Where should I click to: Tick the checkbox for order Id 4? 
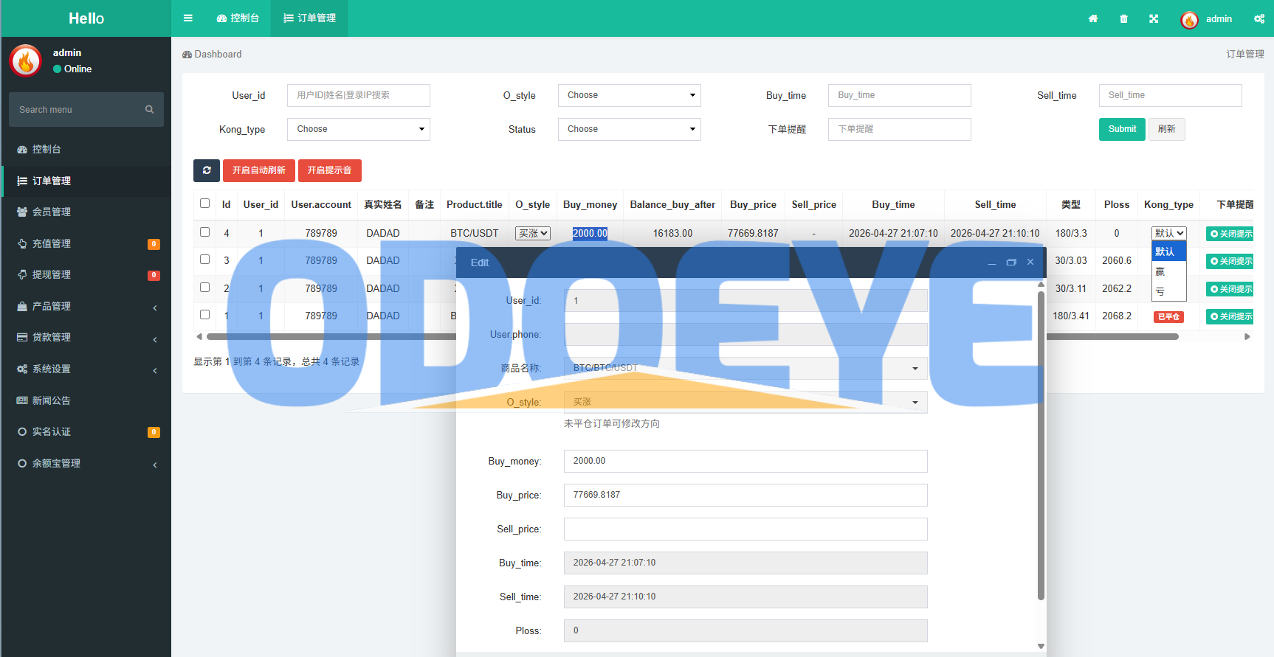click(205, 232)
